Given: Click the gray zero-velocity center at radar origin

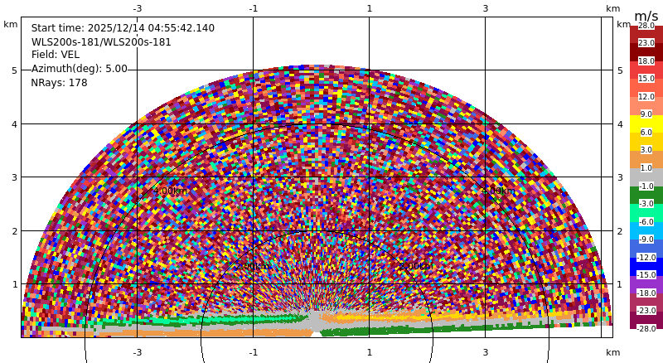Looking at the screenshot, I should 315,322.
